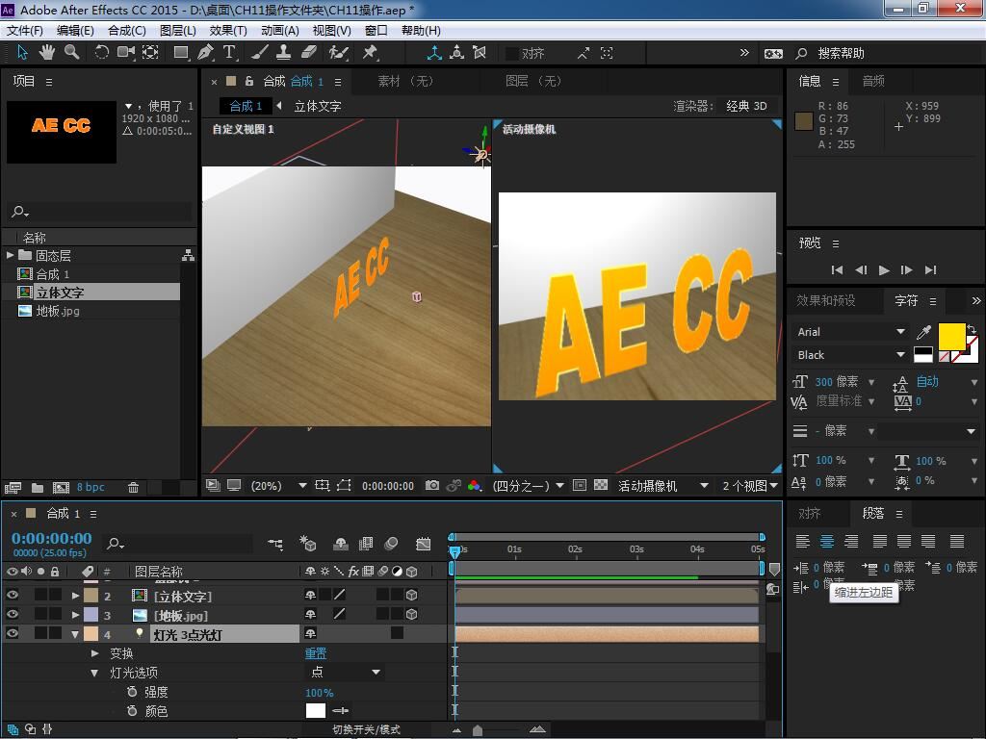
Task: Click the Show Channel color icon
Action: coord(475,486)
